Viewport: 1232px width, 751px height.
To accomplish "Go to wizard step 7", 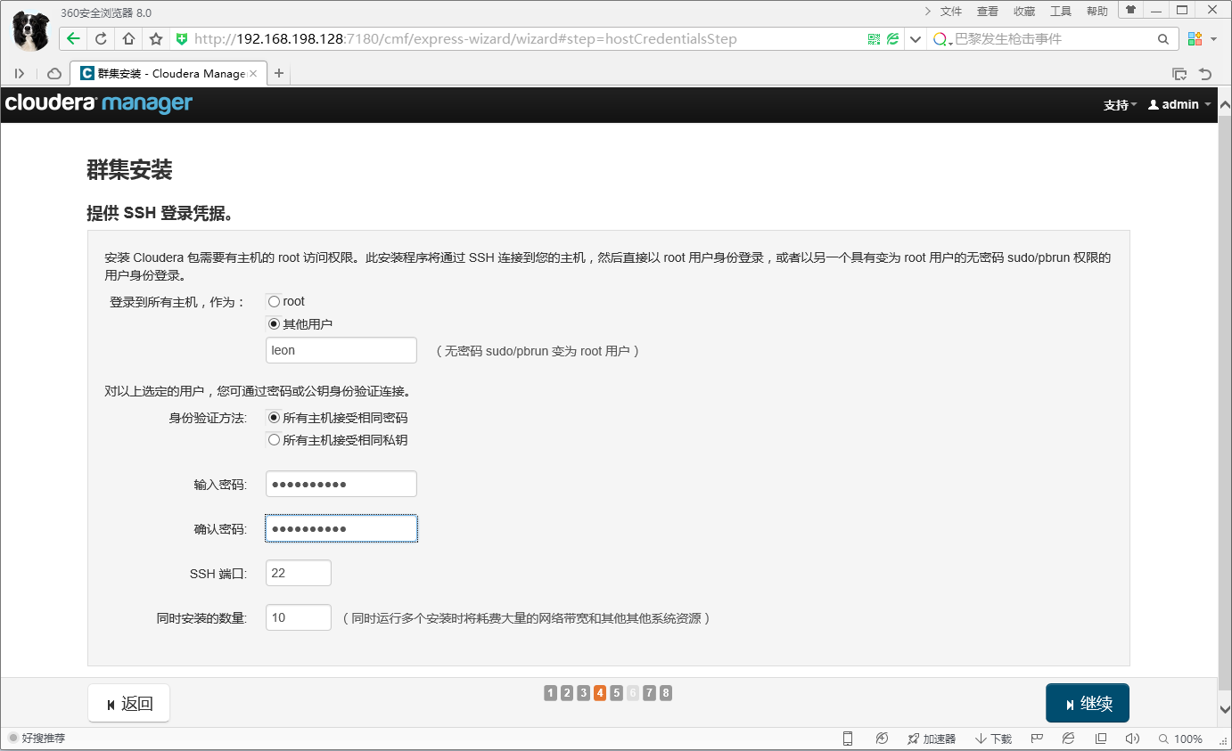I will tap(649, 693).
